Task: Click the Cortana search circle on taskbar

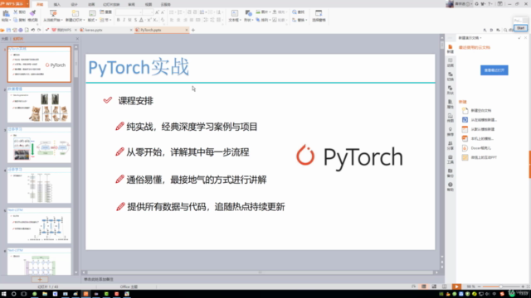Action: coord(13,294)
